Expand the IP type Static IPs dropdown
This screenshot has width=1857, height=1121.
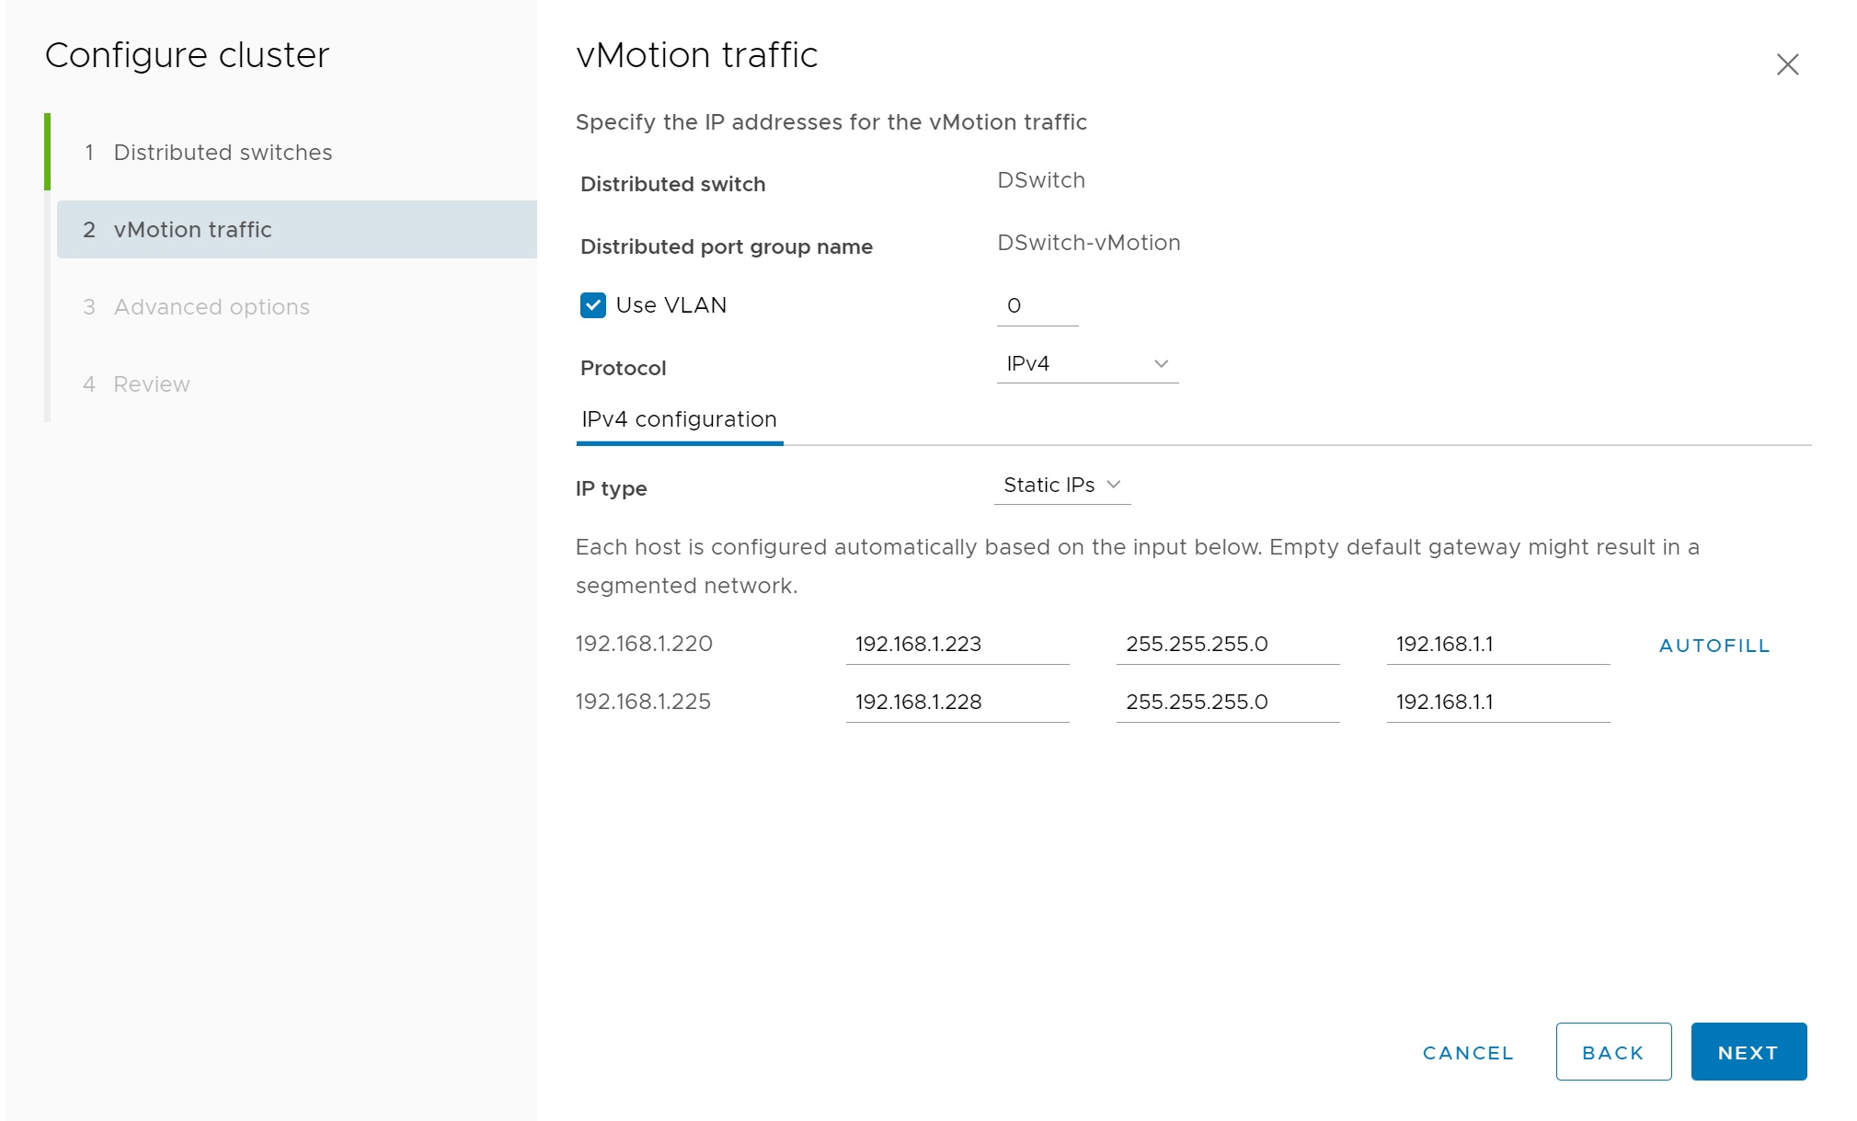tap(1062, 486)
